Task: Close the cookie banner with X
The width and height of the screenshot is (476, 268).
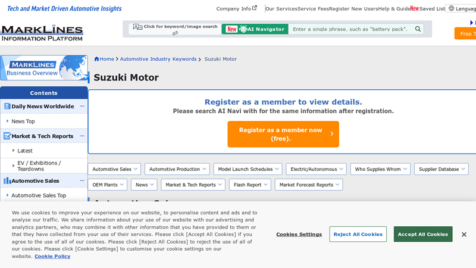Action: click(464, 235)
